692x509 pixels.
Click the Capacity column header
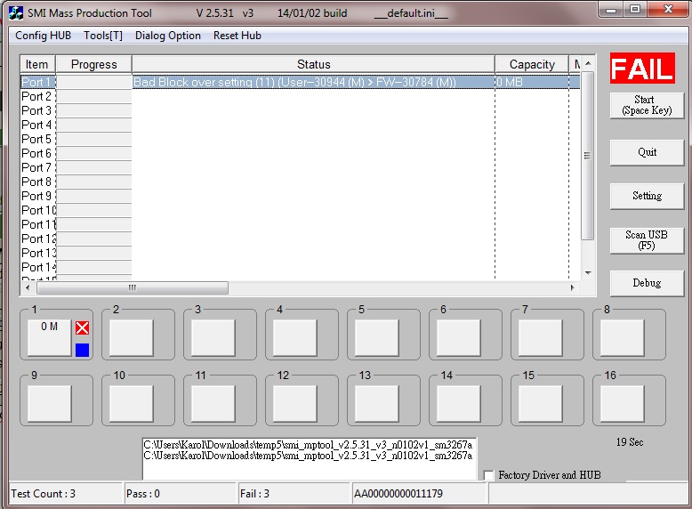(x=532, y=64)
